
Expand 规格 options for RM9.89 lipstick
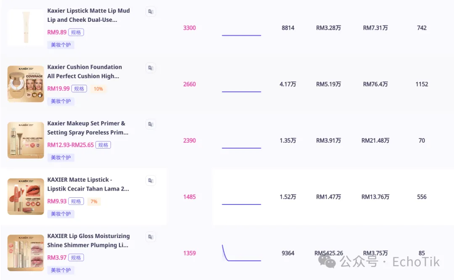(x=76, y=32)
